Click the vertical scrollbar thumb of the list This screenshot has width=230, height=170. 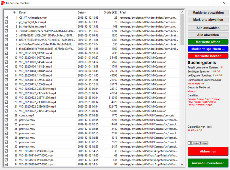click(x=182, y=29)
